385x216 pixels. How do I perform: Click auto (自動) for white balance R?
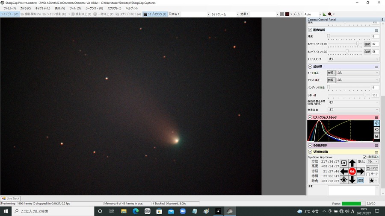coord(367,44)
